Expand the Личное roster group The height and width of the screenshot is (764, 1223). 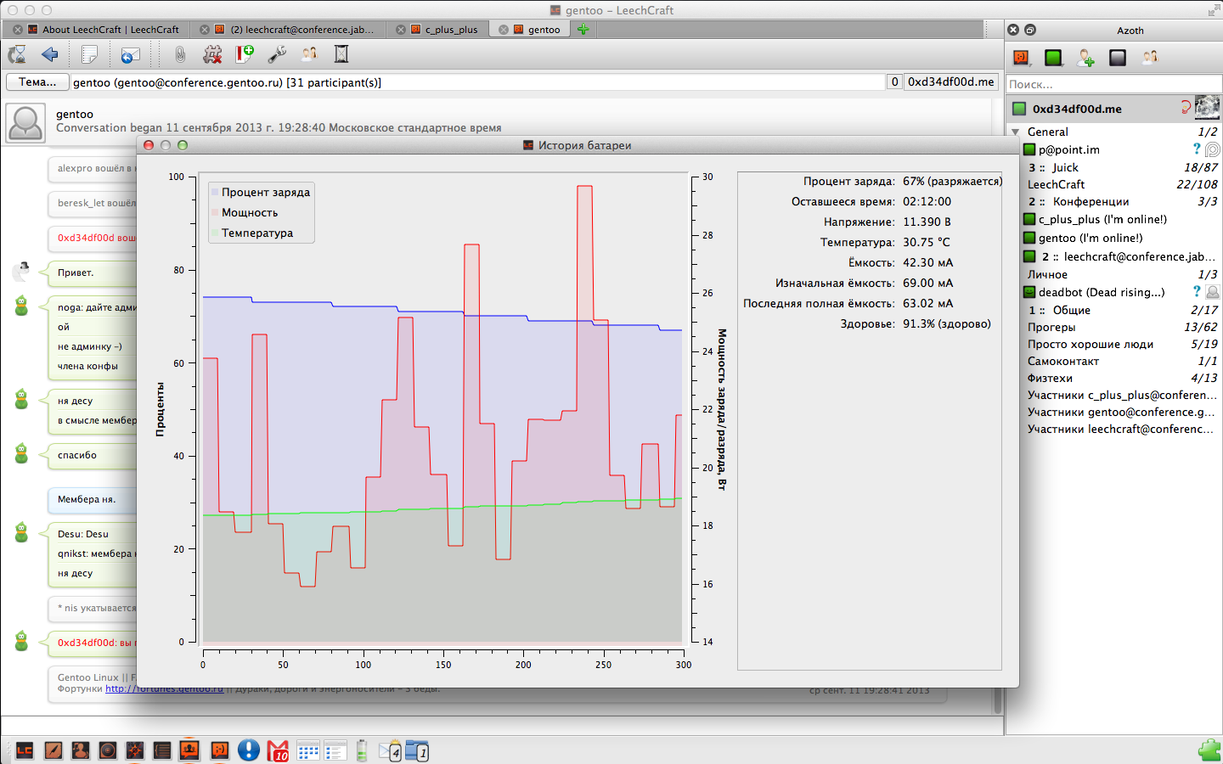1047,274
